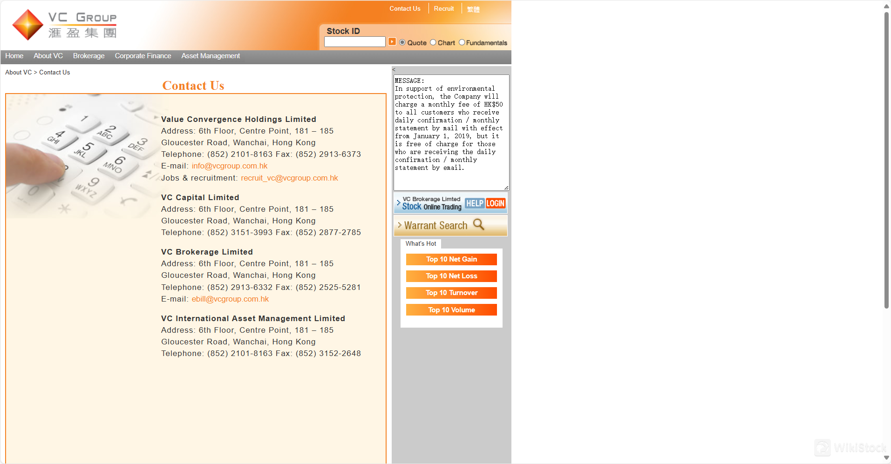Focus the Stock ID input field
This screenshot has height=464, width=891.
pos(355,42)
